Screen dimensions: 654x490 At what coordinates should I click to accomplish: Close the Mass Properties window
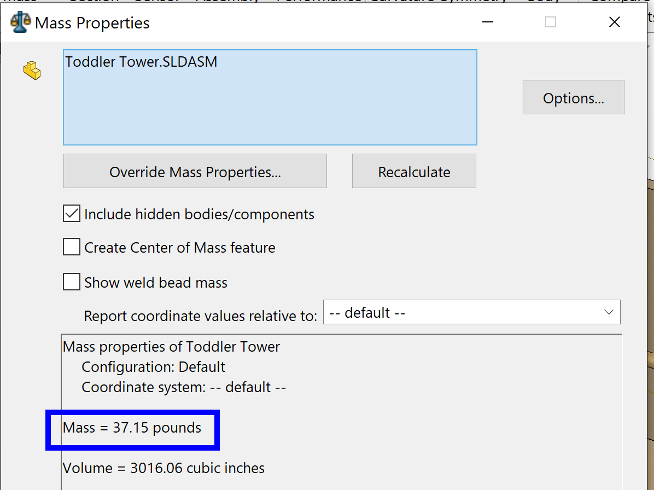614,22
